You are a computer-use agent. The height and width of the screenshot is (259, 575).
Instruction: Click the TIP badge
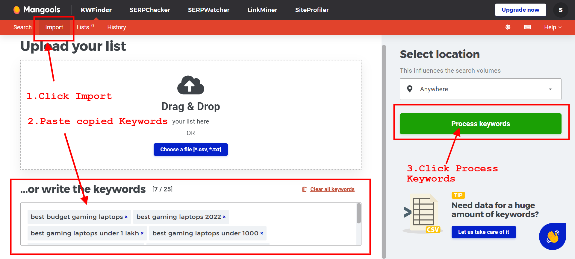tap(458, 195)
